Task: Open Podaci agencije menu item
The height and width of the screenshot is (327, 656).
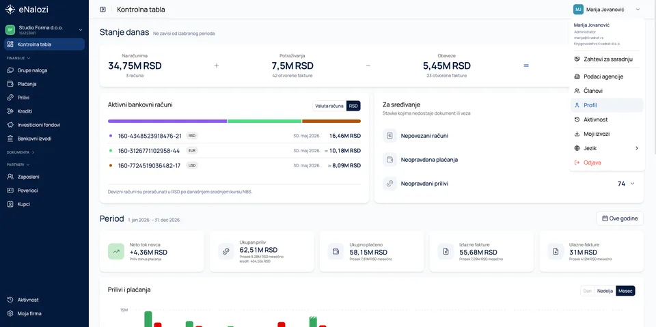Action: pos(607,76)
